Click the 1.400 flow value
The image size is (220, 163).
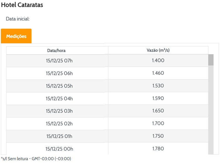(158, 61)
